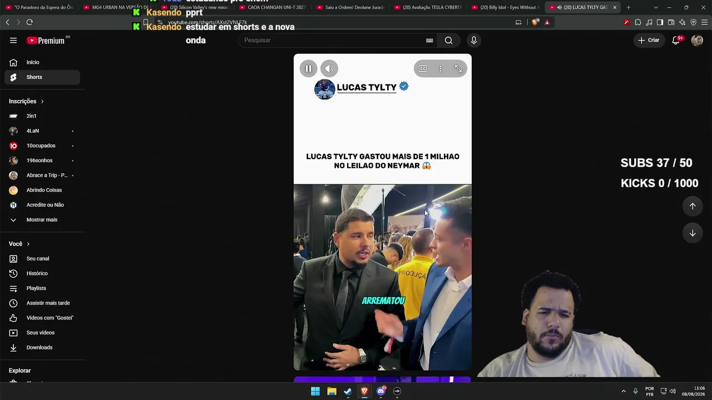Open the LUCAS TYLTY channel avatar
The height and width of the screenshot is (400, 712).
pos(325,89)
